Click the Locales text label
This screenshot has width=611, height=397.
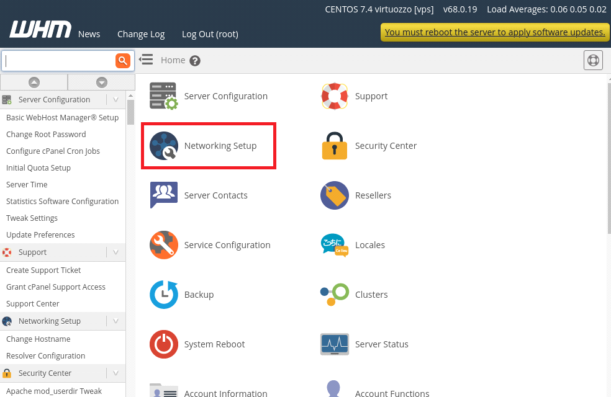click(370, 245)
